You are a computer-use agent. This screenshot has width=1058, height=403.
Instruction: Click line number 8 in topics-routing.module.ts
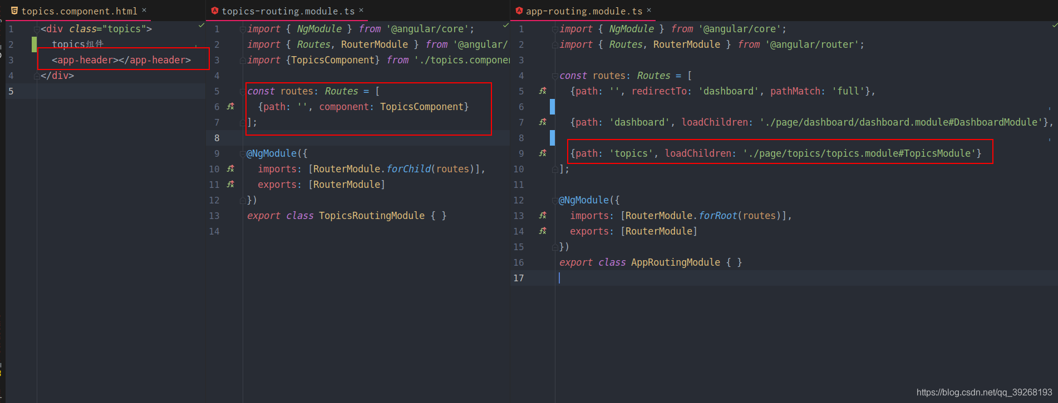(x=216, y=138)
